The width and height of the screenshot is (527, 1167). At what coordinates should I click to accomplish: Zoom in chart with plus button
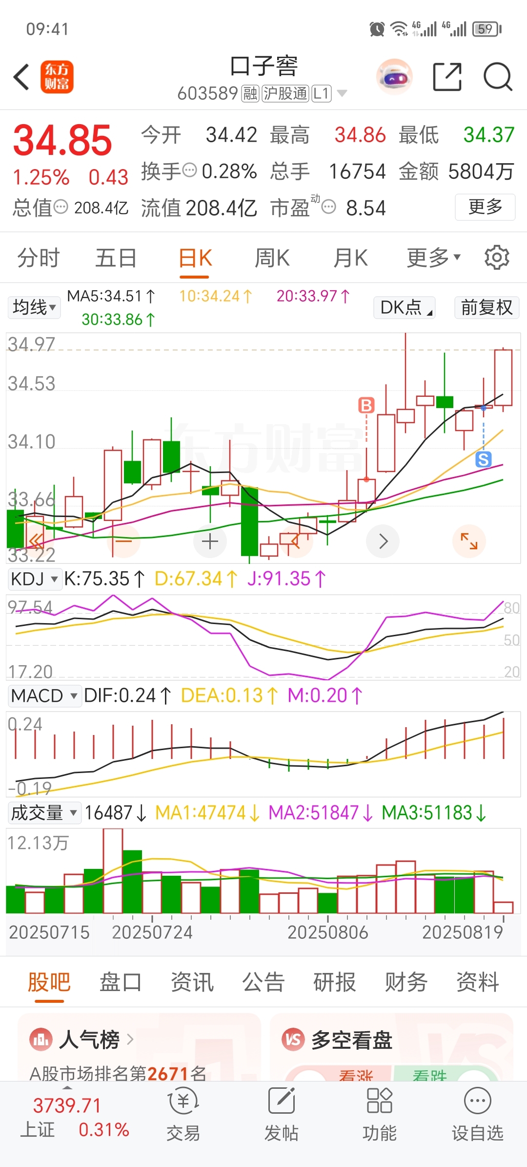tap(210, 541)
